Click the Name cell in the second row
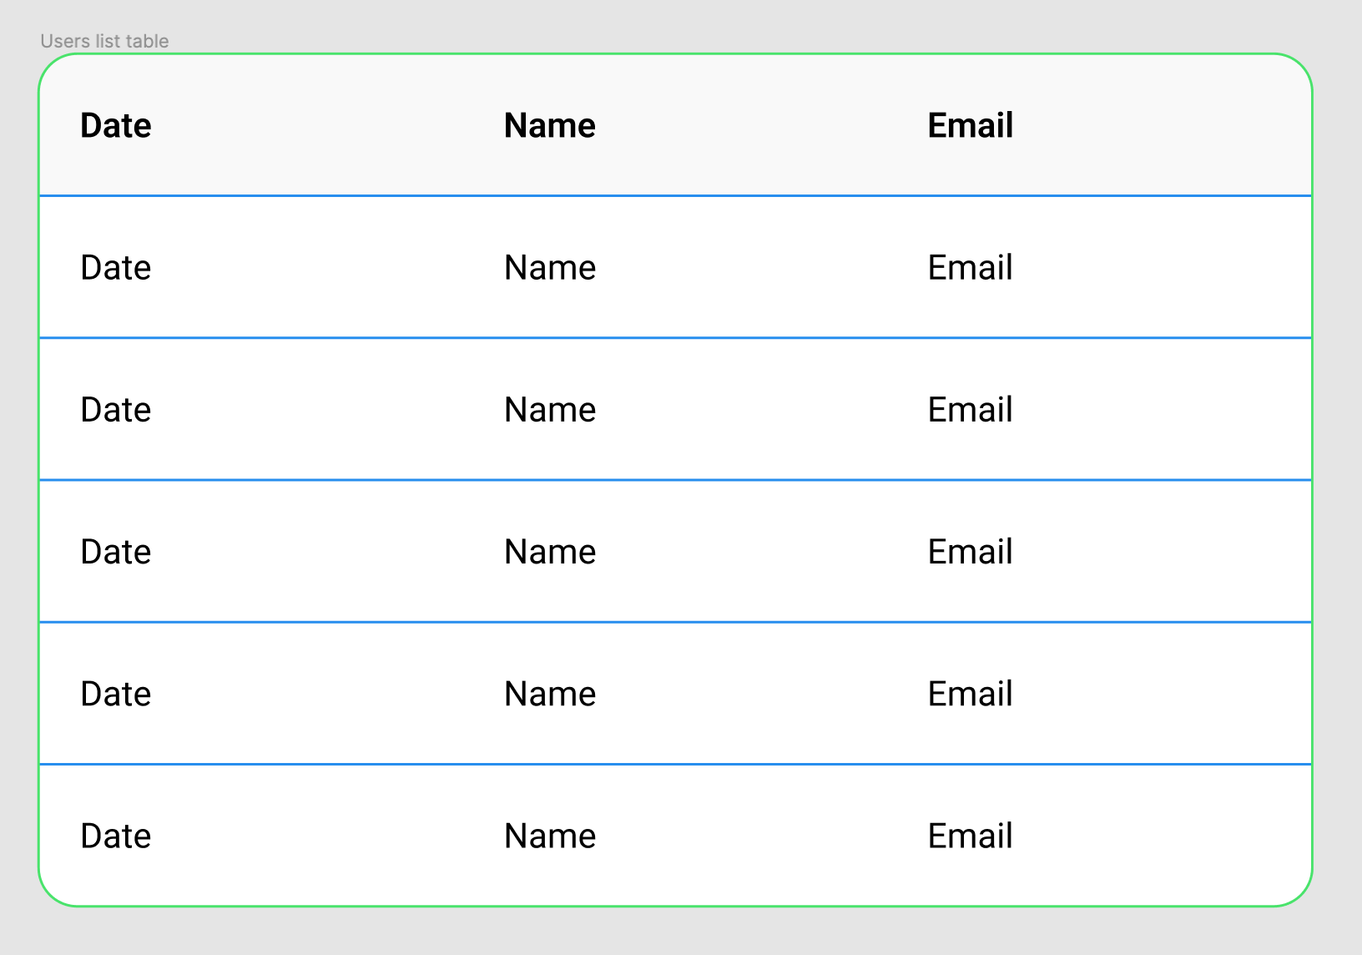The width and height of the screenshot is (1362, 955). tap(549, 410)
